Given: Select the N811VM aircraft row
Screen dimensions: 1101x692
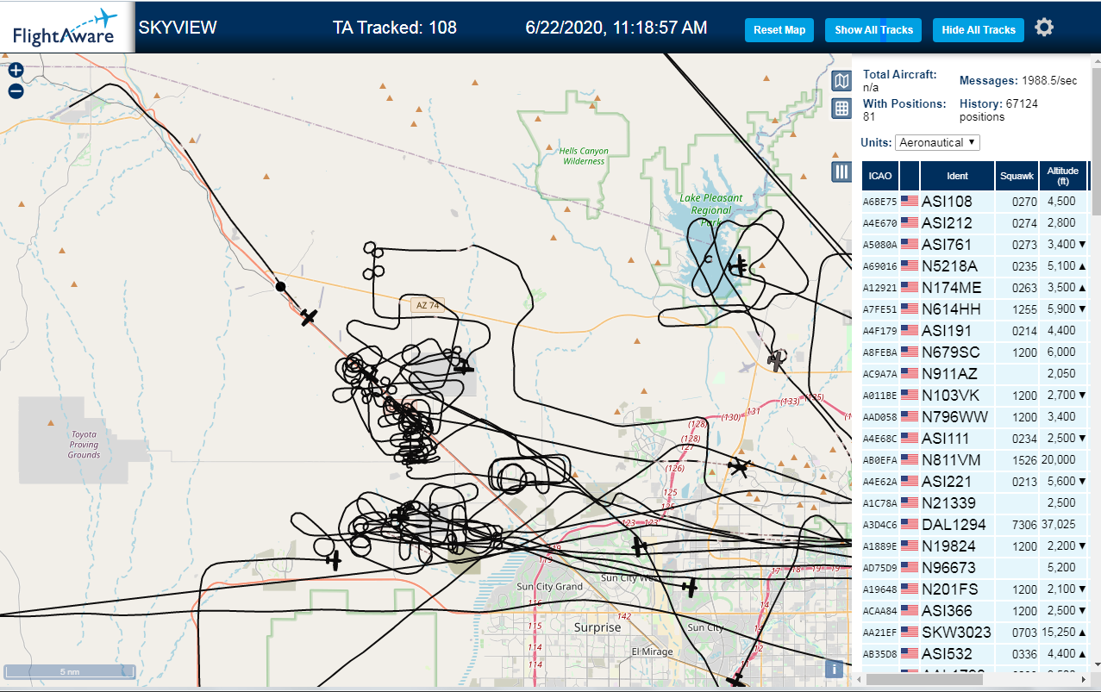Looking at the screenshot, I should tap(975, 460).
